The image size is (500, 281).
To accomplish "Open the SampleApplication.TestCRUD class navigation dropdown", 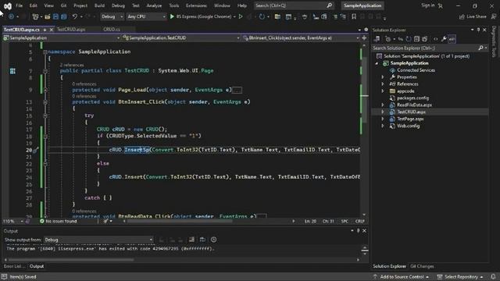I will [x=181, y=38].
